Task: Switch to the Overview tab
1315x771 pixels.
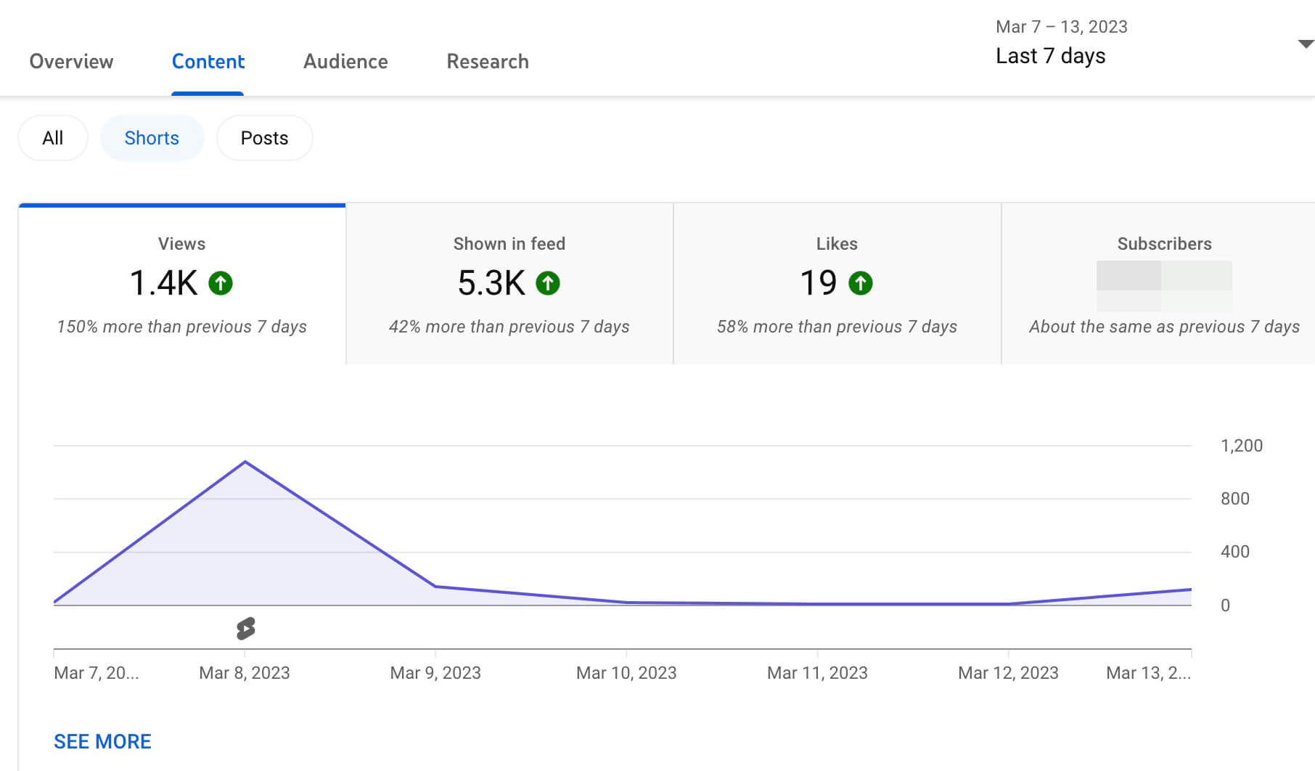Action: (x=71, y=62)
